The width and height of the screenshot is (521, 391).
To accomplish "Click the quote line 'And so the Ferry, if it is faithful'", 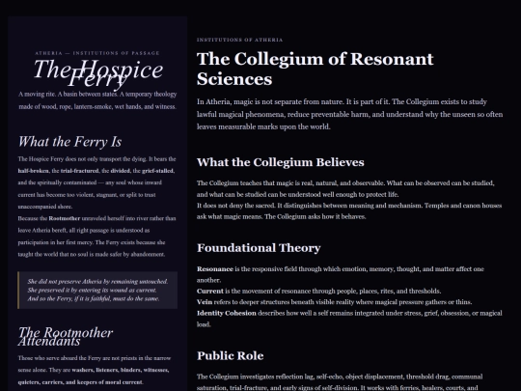I will (94, 298).
